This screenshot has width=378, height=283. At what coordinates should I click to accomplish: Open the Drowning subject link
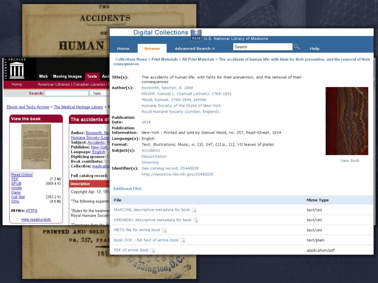coord(150,163)
